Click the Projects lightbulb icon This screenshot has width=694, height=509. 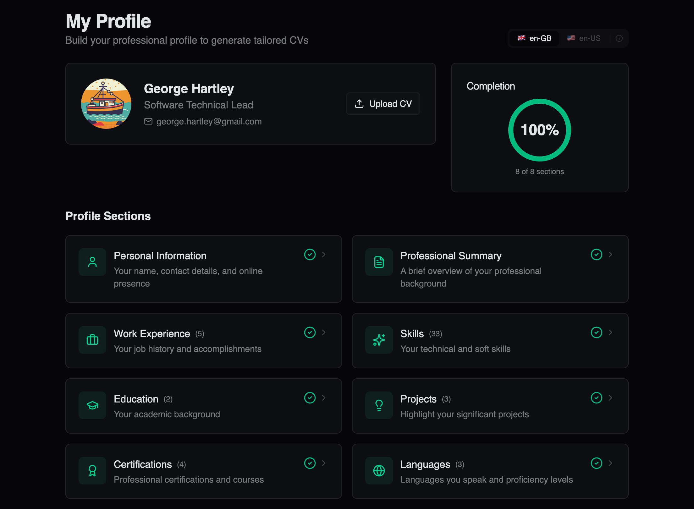[379, 405]
